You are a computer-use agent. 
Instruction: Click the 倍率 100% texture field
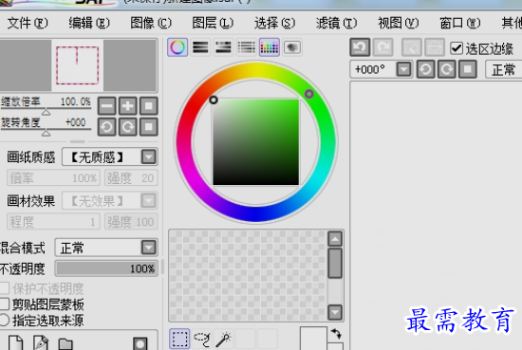tap(53, 178)
